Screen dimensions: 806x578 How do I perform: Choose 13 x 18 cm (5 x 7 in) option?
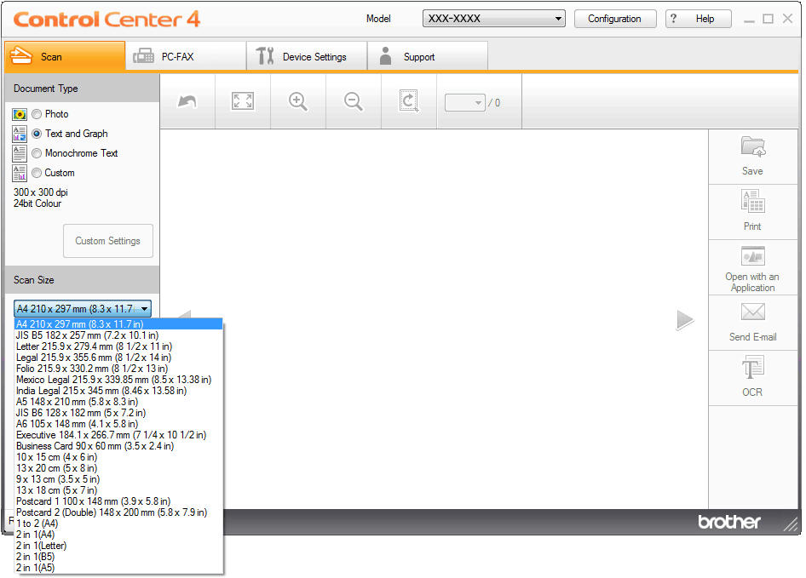[118, 490]
